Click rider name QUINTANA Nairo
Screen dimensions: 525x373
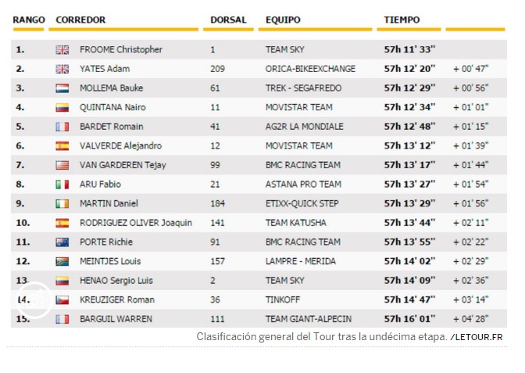pos(112,107)
